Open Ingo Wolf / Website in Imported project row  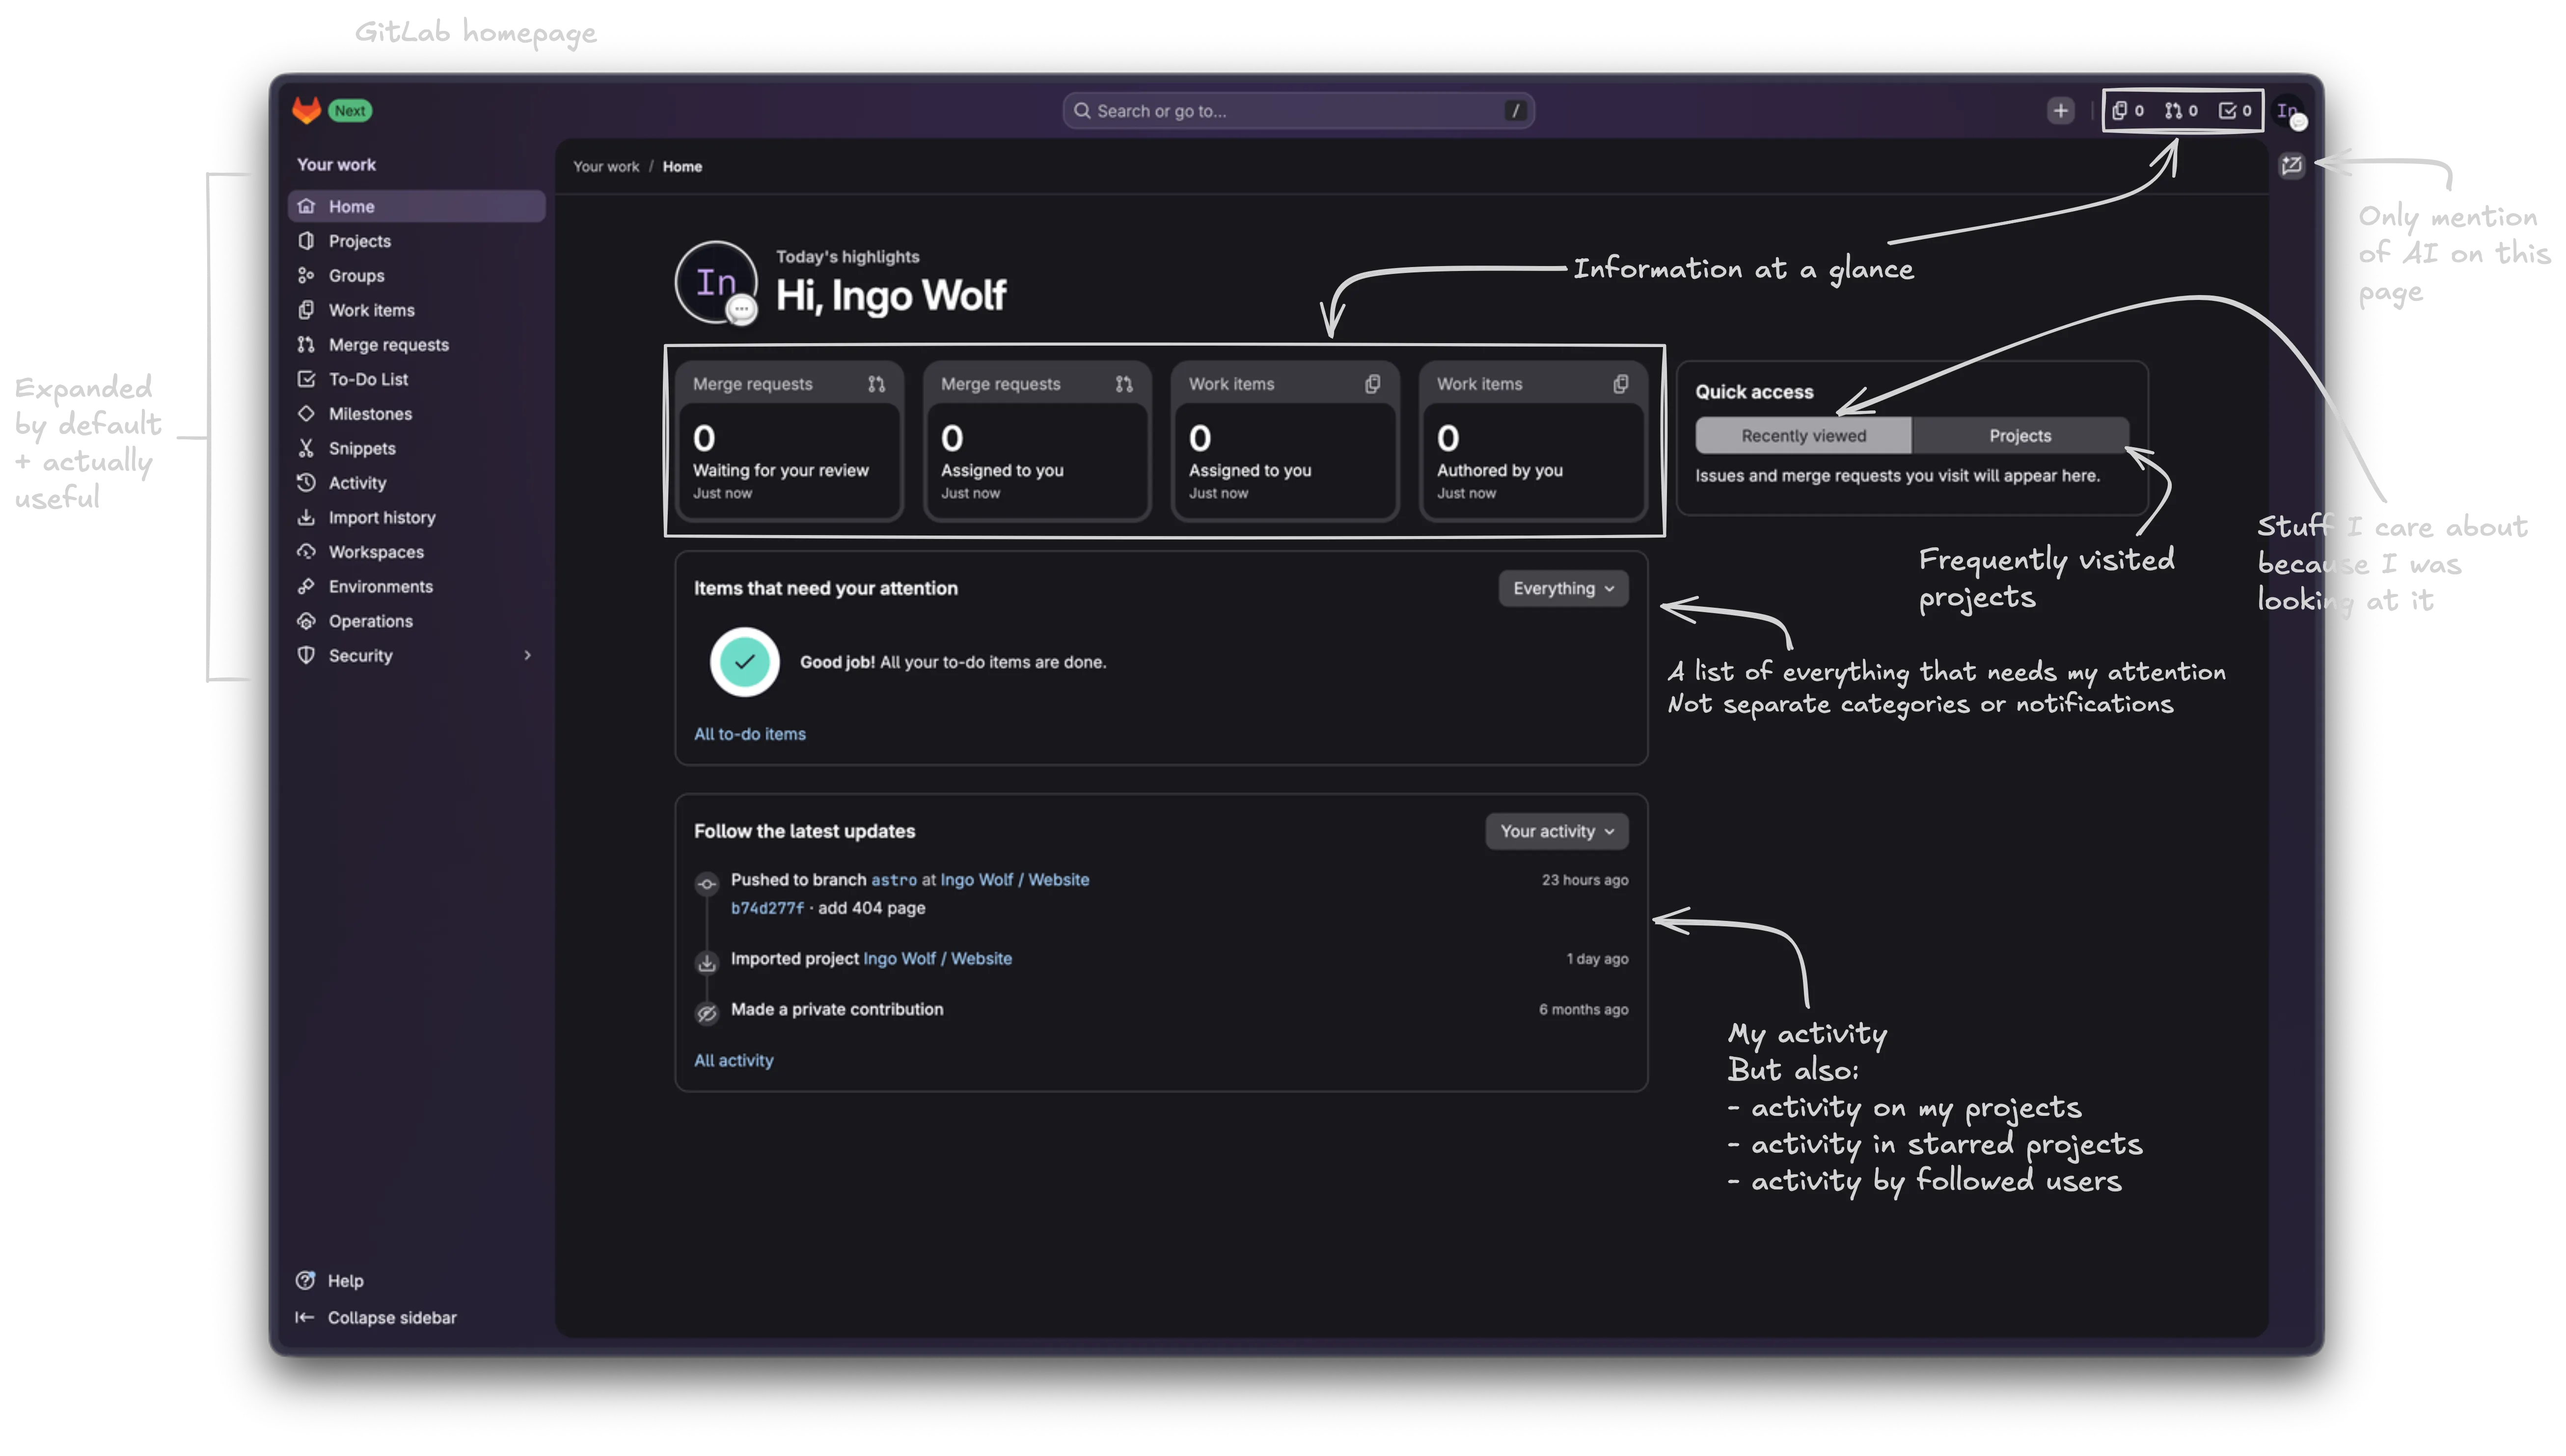937,958
